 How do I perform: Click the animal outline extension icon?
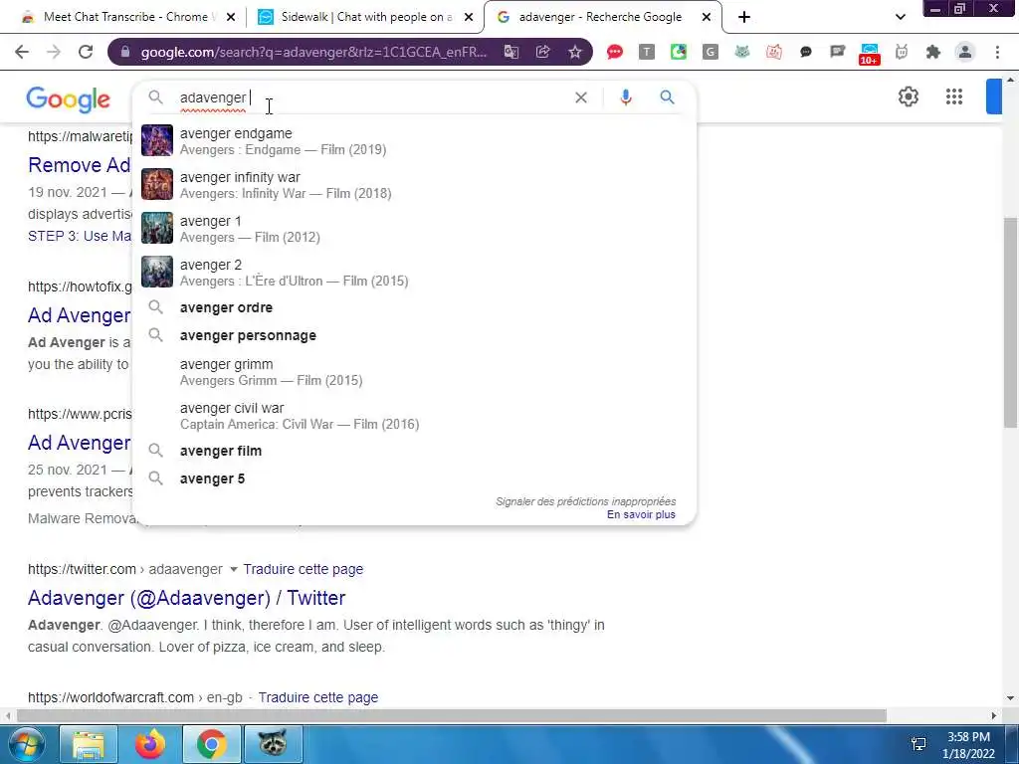(901, 52)
